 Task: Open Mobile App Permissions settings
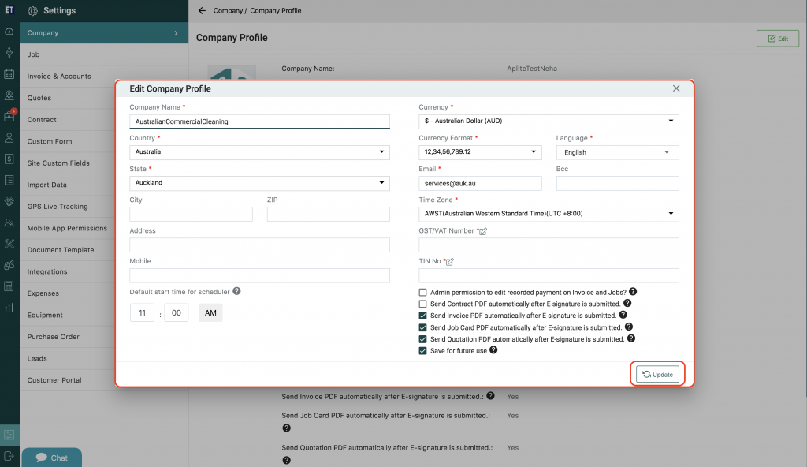pos(68,228)
